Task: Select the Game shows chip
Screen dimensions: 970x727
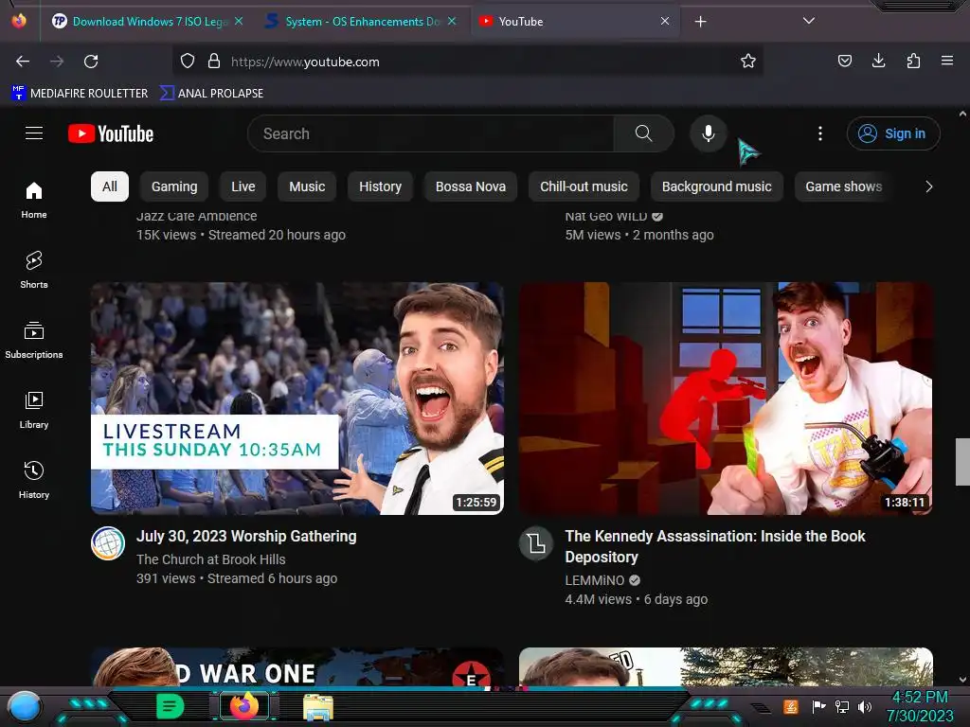Action: (x=844, y=186)
